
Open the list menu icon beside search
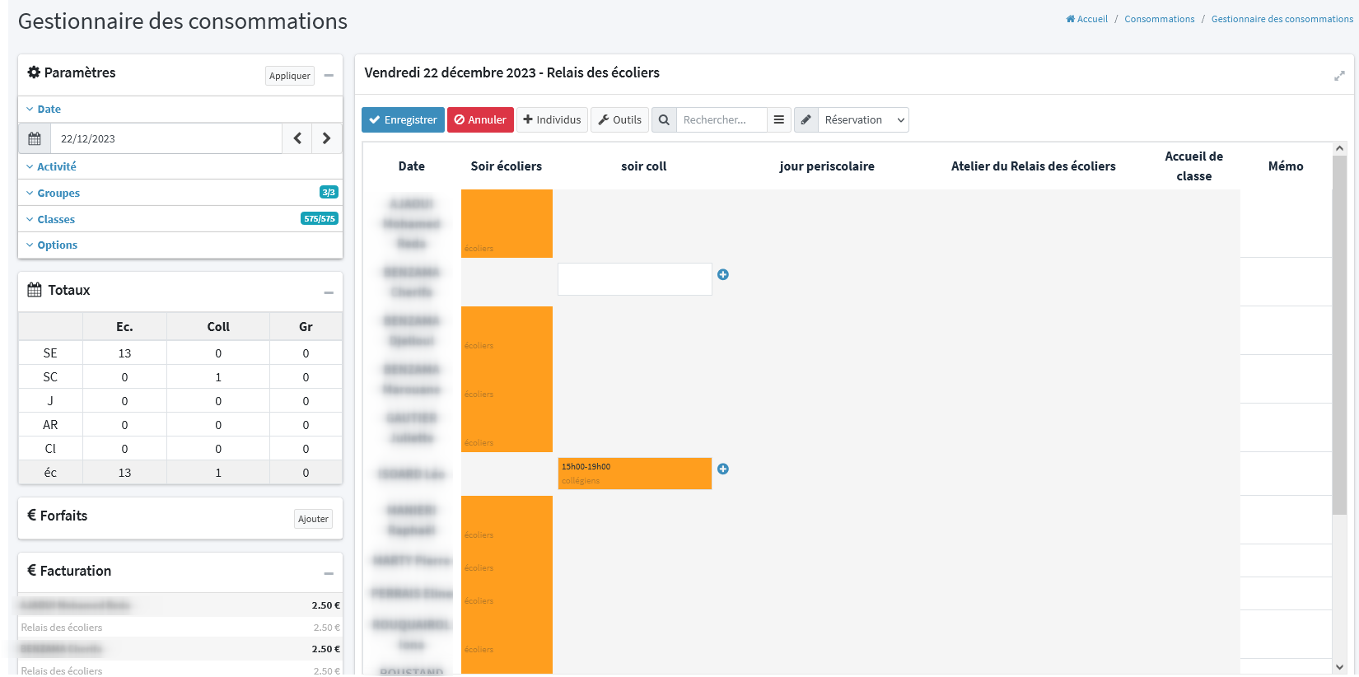pyautogui.click(x=778, y=120)
